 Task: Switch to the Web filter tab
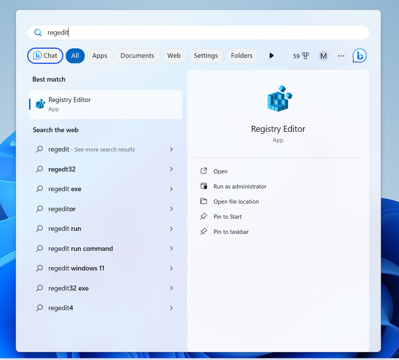[x=174, y=56]
